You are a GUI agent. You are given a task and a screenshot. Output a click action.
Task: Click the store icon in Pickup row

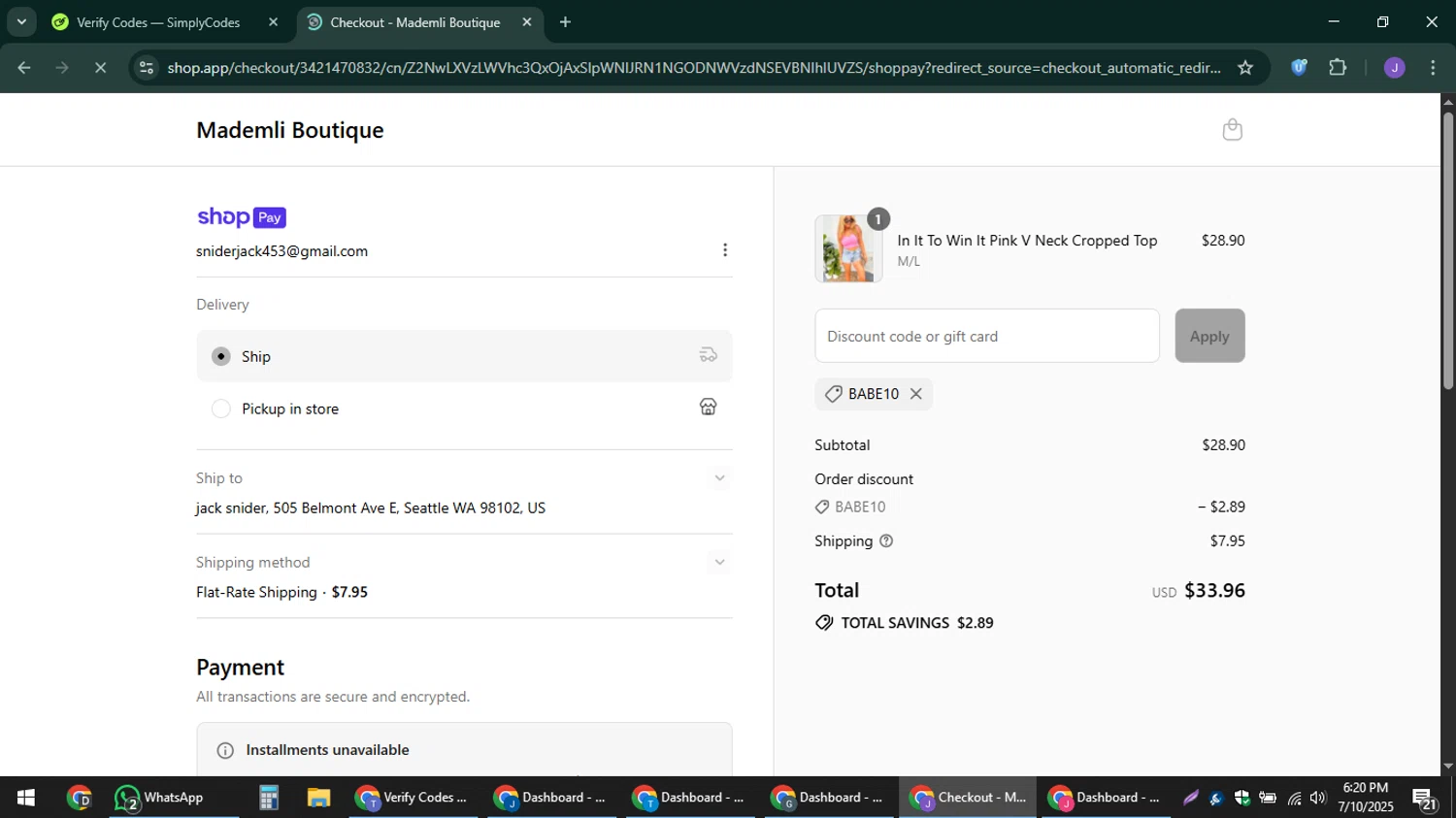pos(709,407)
